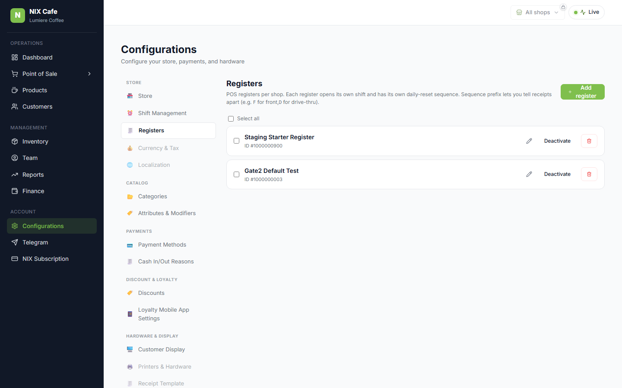Click the Currency & Tax money bag icon

(130, 148)
